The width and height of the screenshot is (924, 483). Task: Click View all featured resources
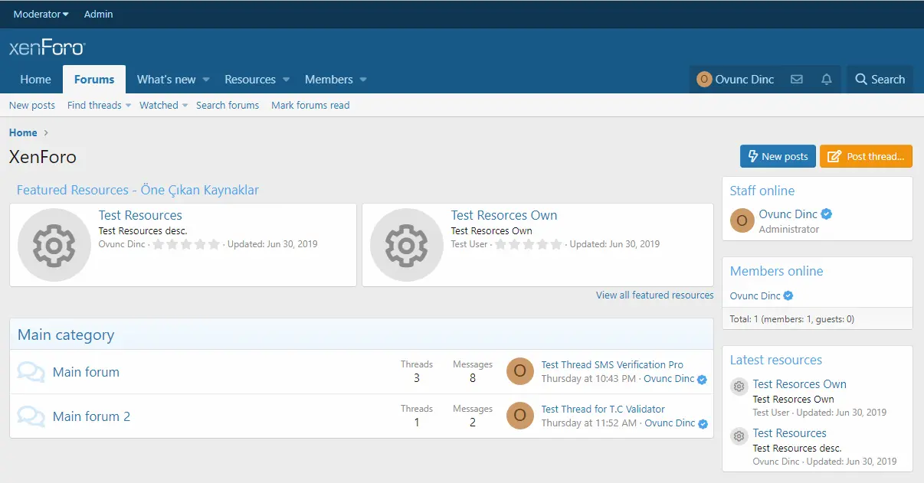pyautogui.click(x=655, y=295)
